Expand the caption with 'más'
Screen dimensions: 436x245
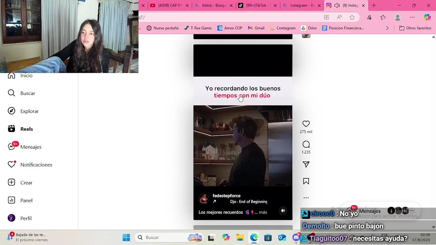pyautogui.click(x=263, y=212)
